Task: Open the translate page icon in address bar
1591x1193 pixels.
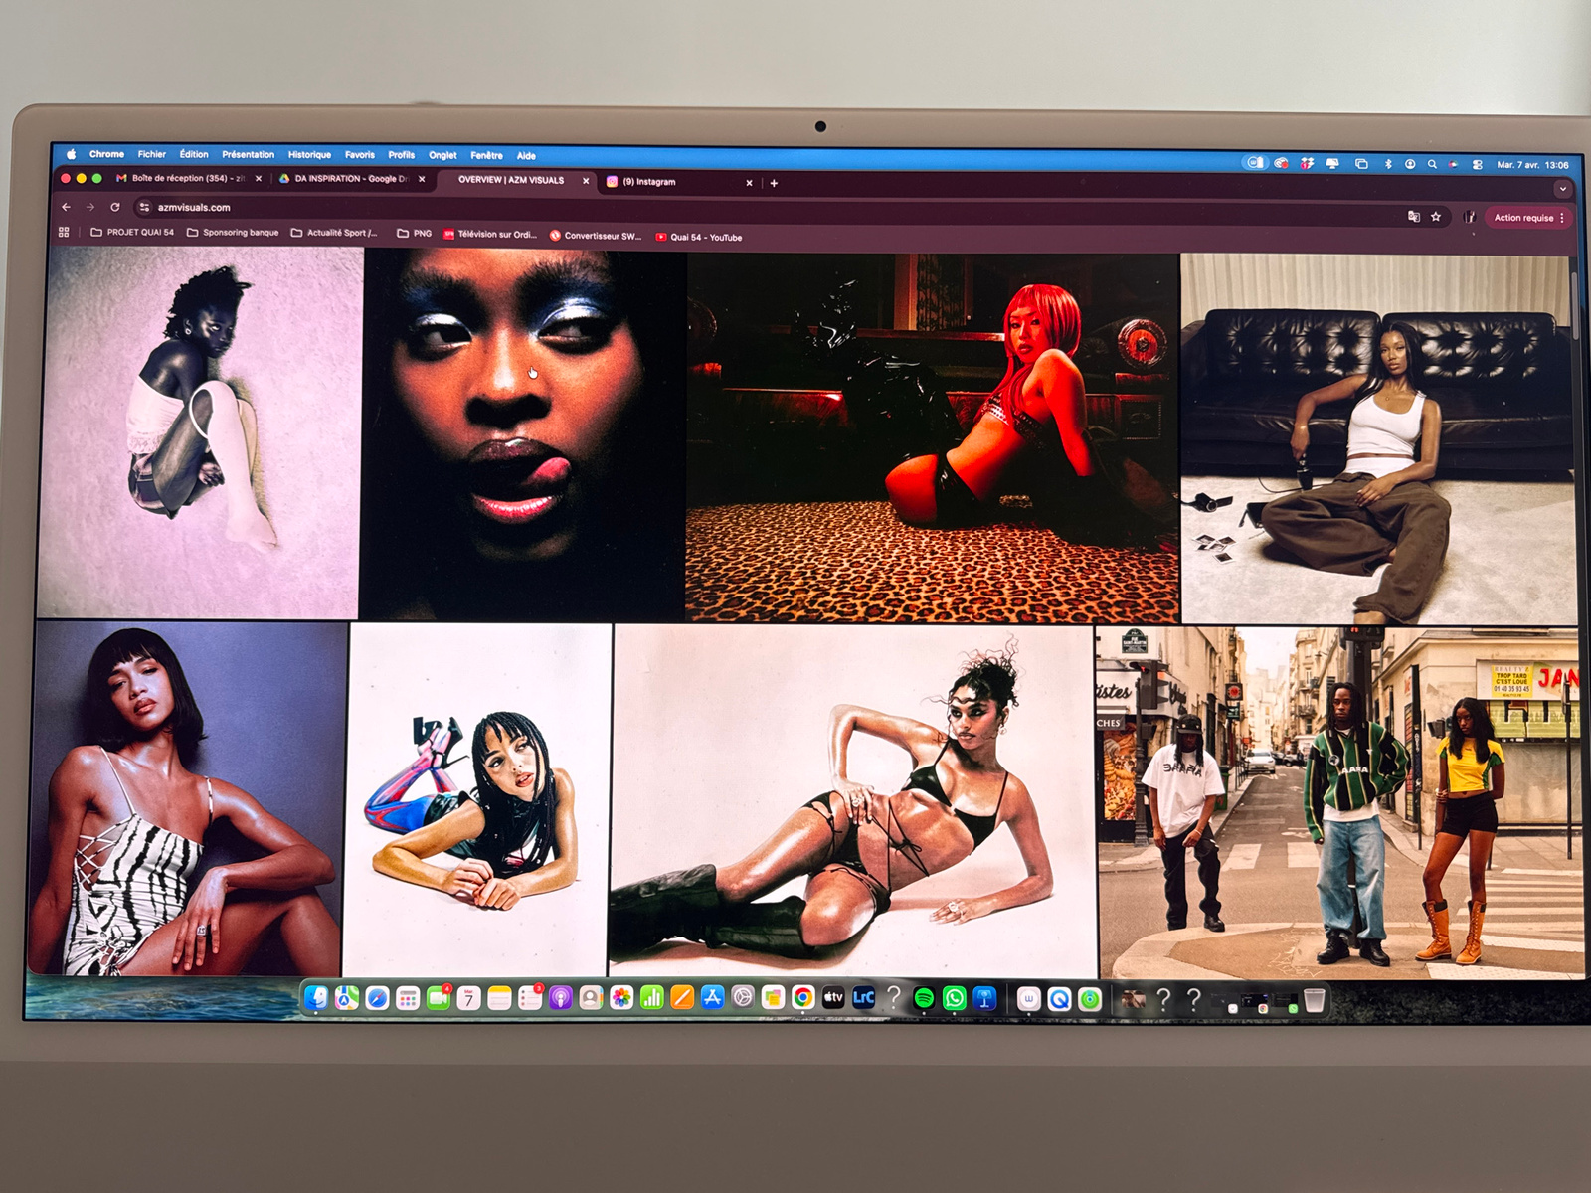Action: (x=1413, y=216)
